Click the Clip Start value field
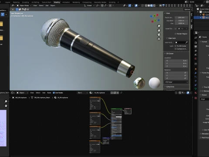Viewport: 209px width, 157px height. tap(181, 20)
